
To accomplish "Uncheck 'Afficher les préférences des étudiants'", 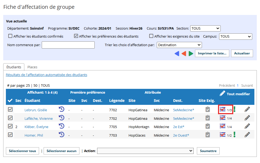I will [x=76, y=36].
